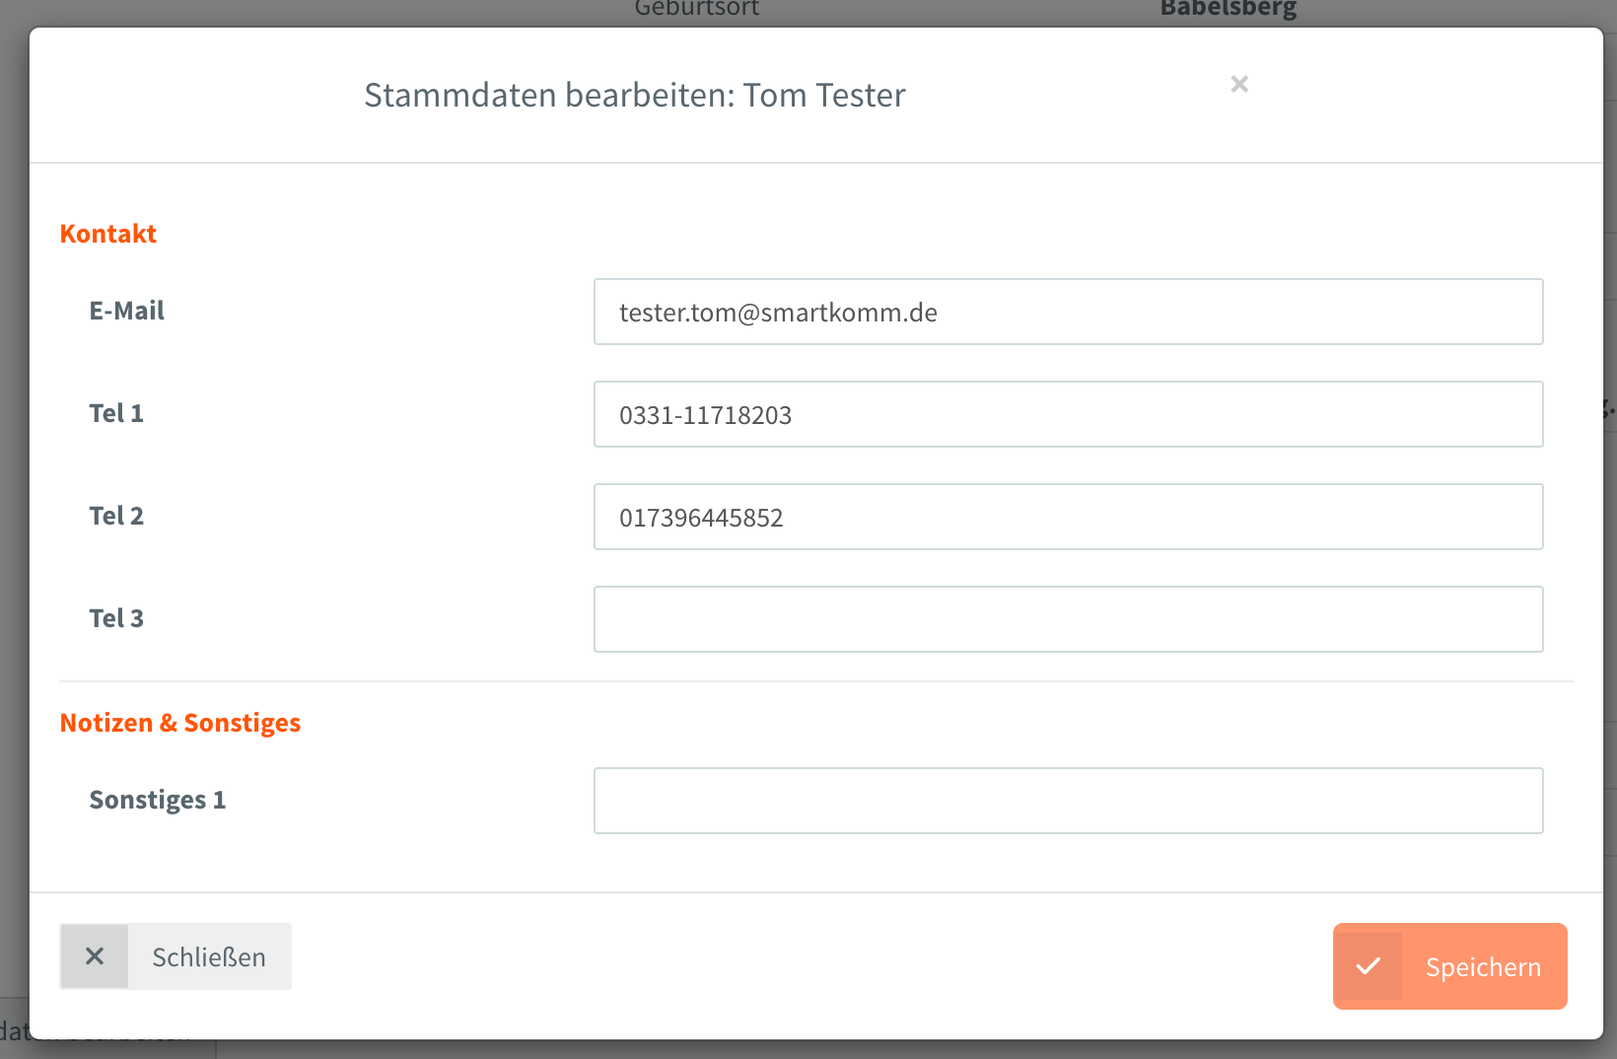
Task: Click the checkmark icon on the Speichern button
Action: pos(1369,966)
